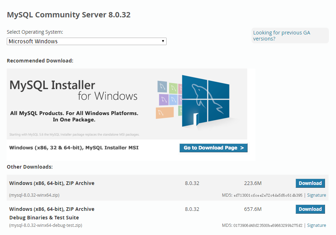Click the orange dolphin tile in banner
The width and height of the screenshot is (336, 235).
pyautogui.click(x=164, y=113)
